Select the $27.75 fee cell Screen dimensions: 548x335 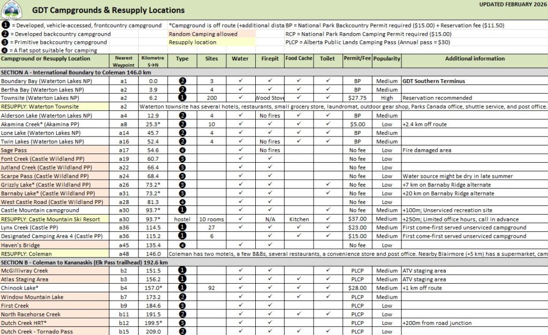(356, 98)
